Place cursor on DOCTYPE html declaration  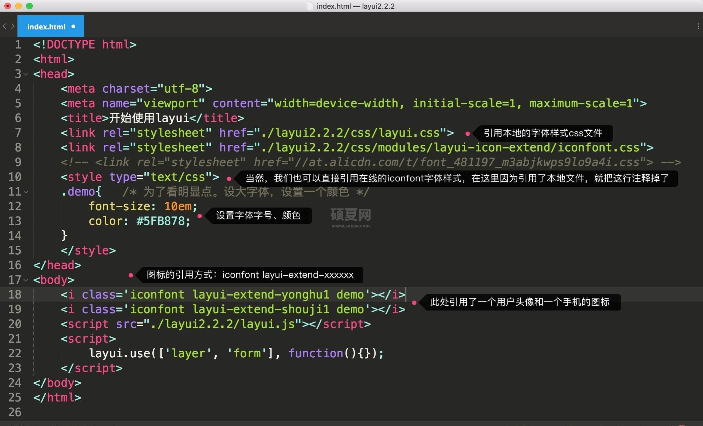85,44
